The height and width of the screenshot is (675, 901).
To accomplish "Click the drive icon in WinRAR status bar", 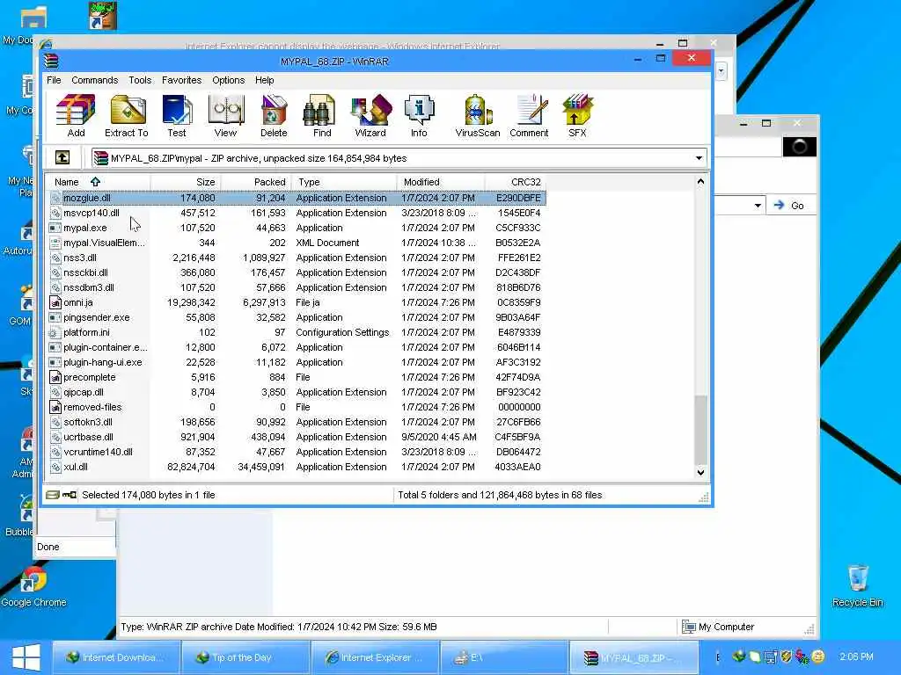I will 52,495.
